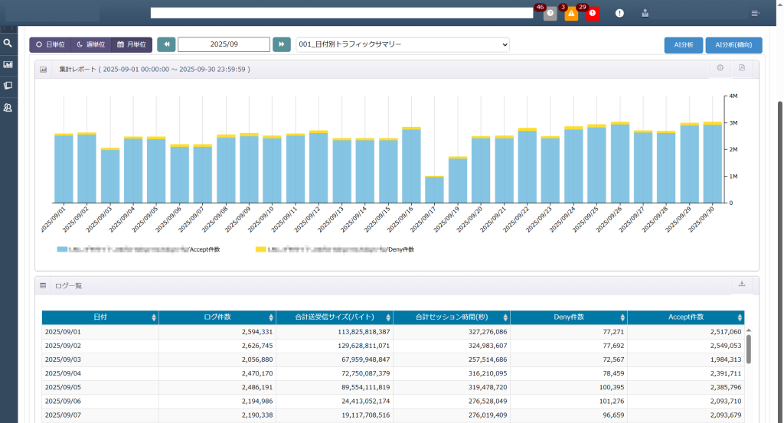Open the chart report sidebar icon
This screenshot has width=784, height=423.
coord(8,64)
